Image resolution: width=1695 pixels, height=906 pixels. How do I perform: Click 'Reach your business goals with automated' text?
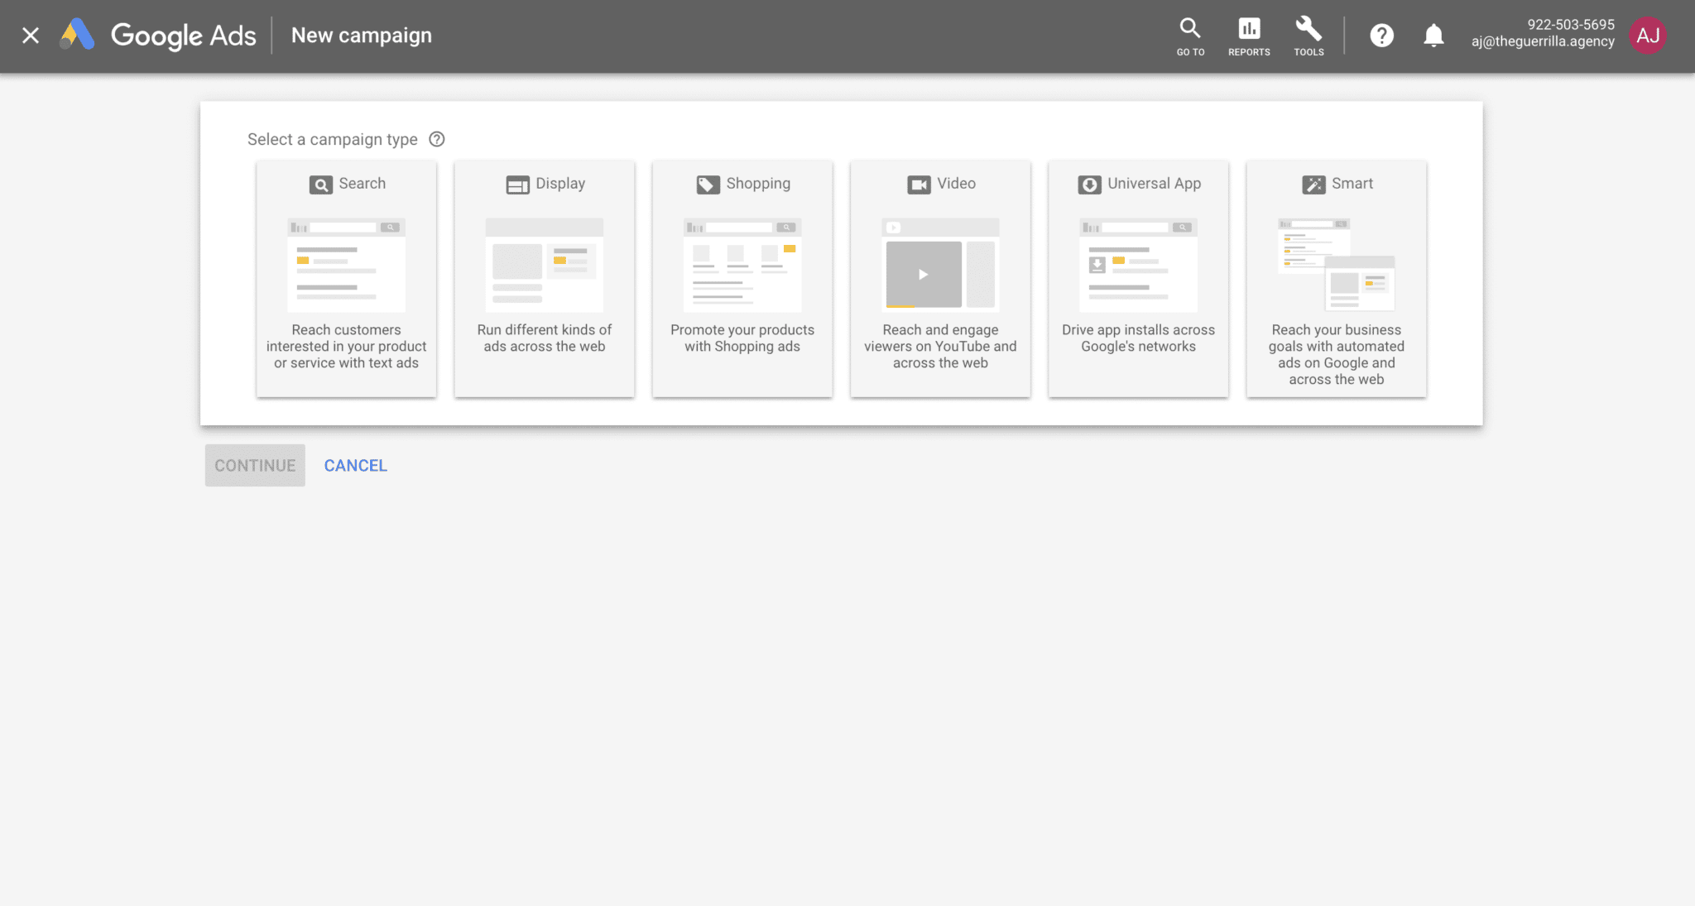click(x=1337, y=354)
